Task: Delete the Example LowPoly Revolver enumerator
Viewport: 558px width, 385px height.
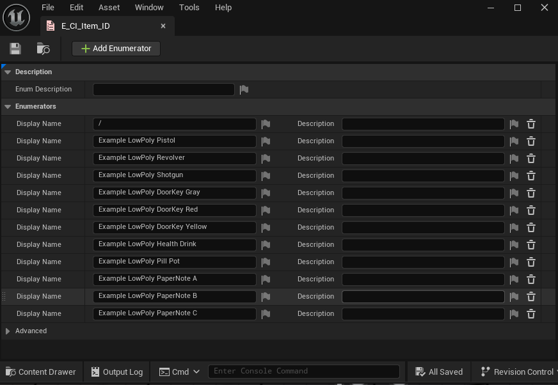Action: (x=531, y=159)
